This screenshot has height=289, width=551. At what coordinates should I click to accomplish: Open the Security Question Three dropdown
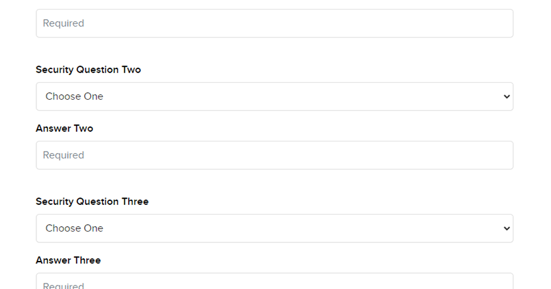pos(274,228)
